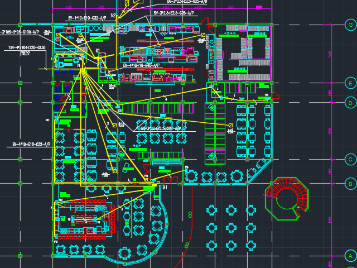Select the 7200 vertical dimension text
The image size is (357, 268).
point(330,54)
